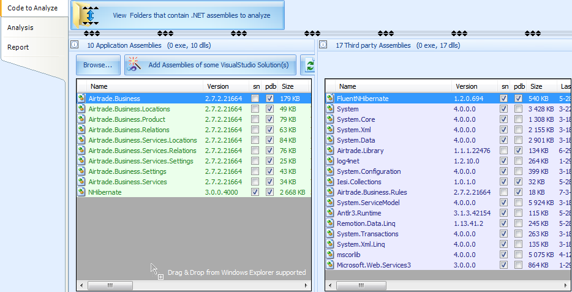This screenshot has width=572, height=292.
Task: Toggle sn checkbox for NHibernate
Action: coord(255,192)
